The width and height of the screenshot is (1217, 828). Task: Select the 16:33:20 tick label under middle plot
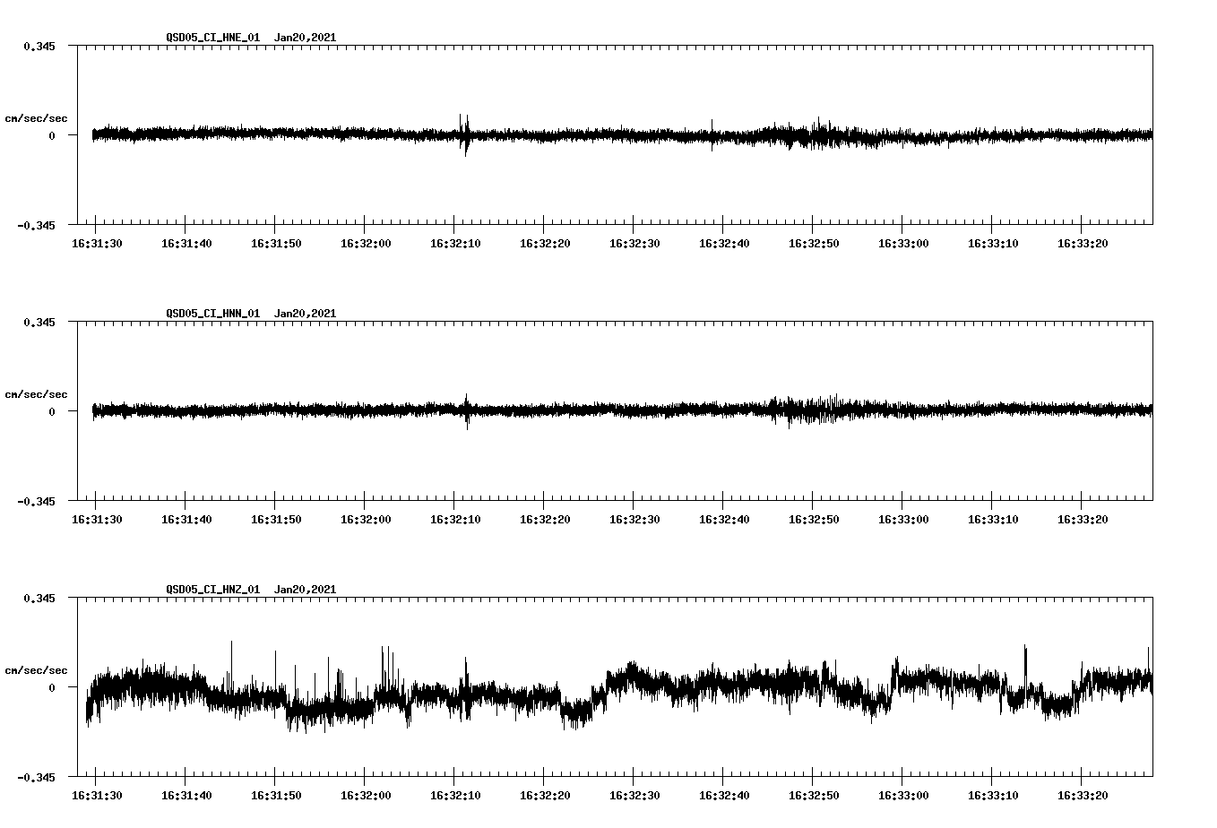(1083, 516)
